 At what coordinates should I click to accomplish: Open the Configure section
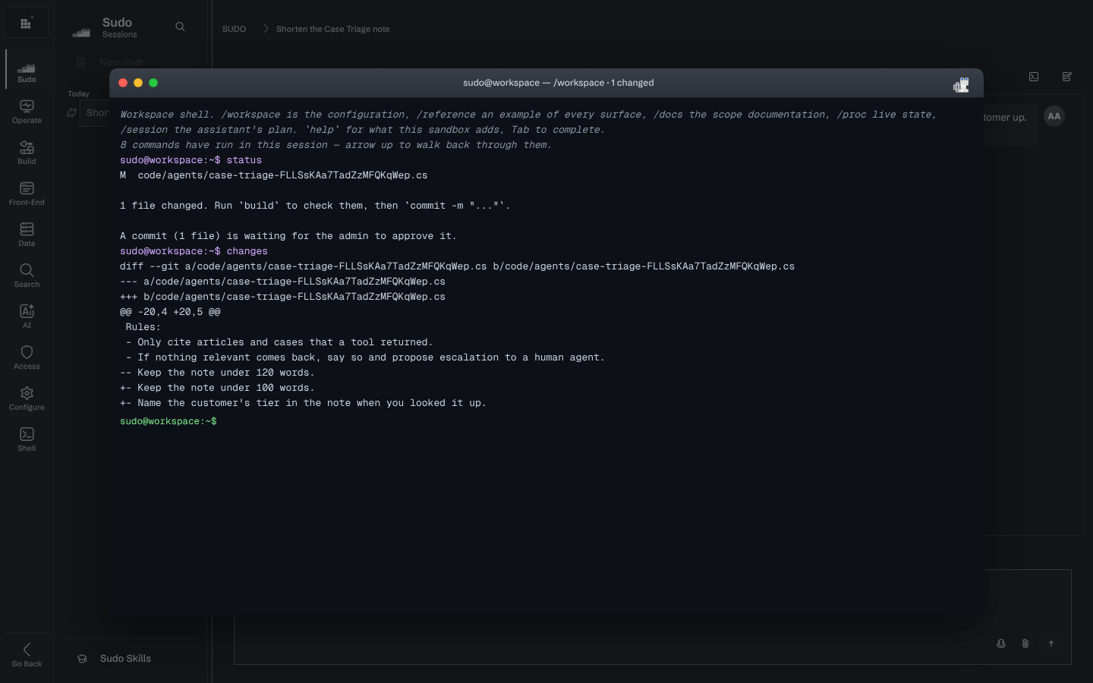click(27, 398)
